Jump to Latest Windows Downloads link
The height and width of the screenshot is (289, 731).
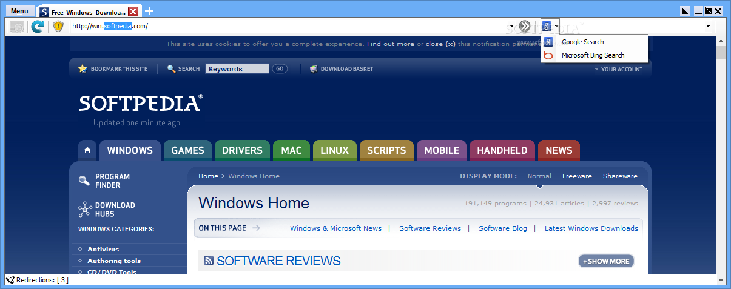[x=591, y=228]
